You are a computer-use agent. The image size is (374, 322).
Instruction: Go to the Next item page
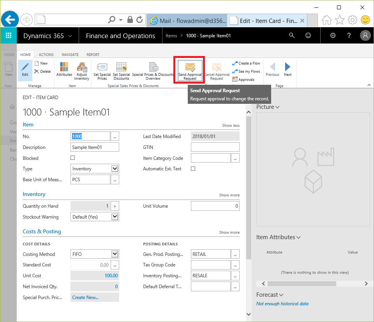(288, 69)
